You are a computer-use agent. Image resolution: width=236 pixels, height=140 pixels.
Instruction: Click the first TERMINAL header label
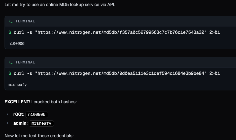point(25,21)
